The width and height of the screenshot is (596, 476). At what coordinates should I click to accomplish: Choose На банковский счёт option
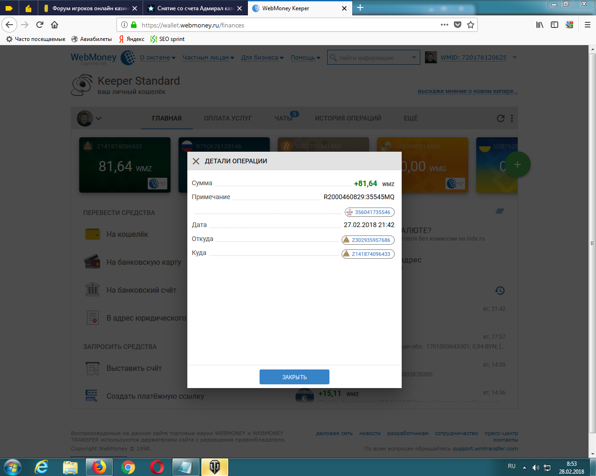(x=130, y=290)
